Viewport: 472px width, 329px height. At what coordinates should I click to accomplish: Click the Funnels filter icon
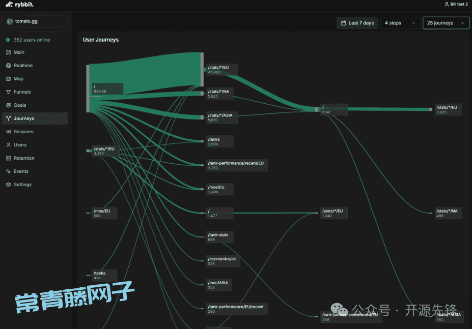(8, 92)
